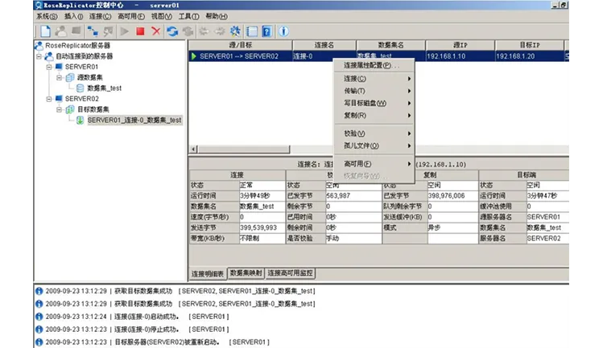The image size is (603, 348).
Task: Click the red X delete icon
Action: tap(155, 31)
